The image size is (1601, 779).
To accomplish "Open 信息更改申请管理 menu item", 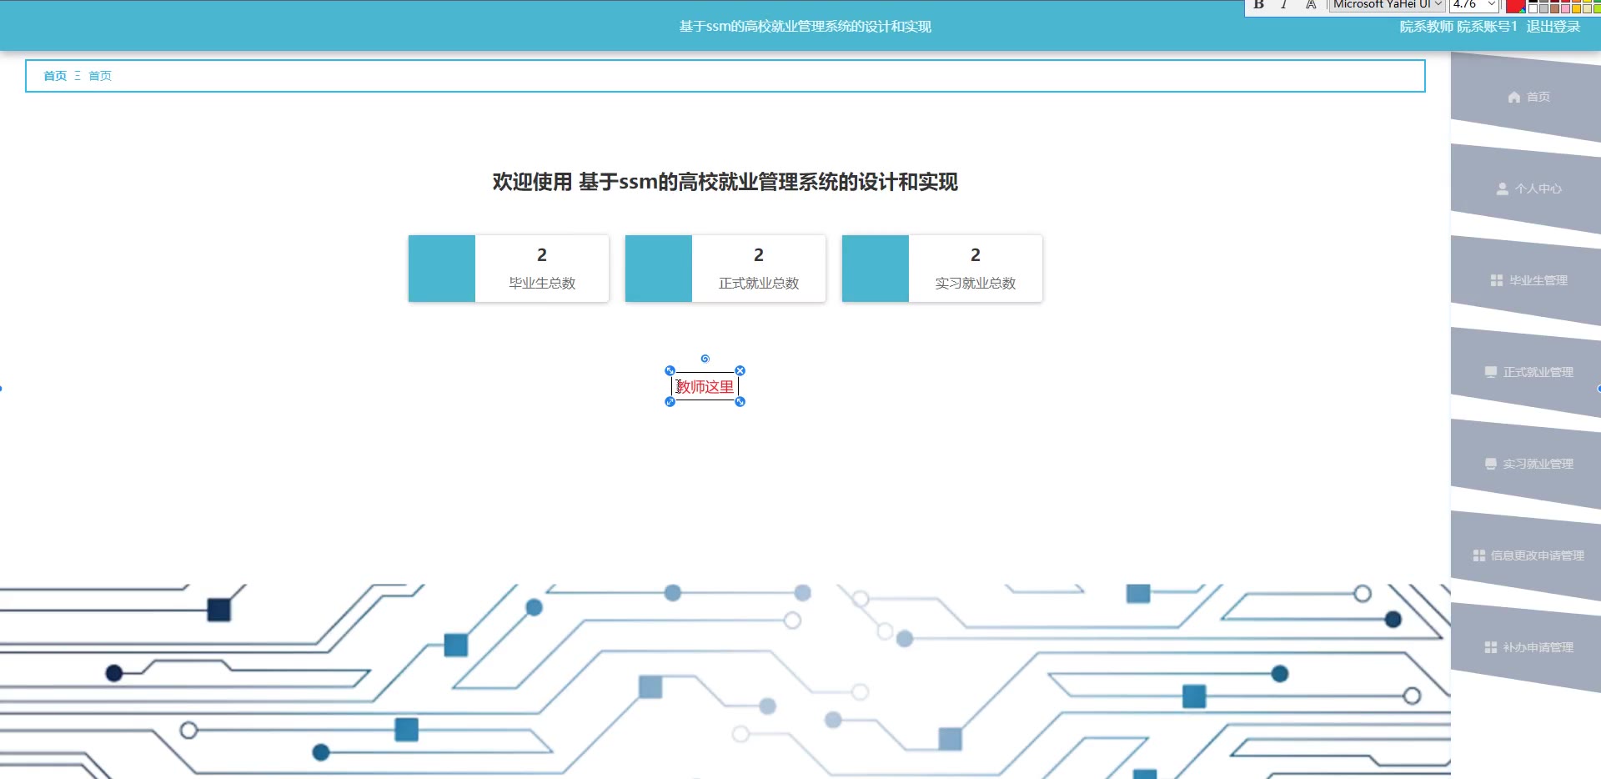I will click(1526, 555).
